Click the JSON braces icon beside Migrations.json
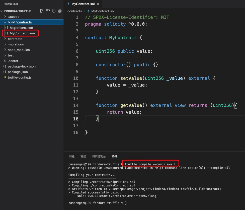 point(7,28)
